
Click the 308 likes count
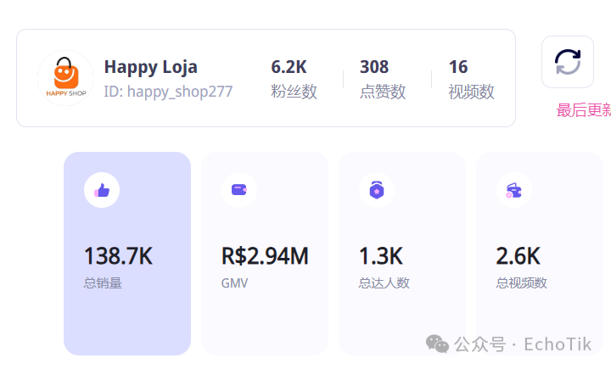pos(374,67)
